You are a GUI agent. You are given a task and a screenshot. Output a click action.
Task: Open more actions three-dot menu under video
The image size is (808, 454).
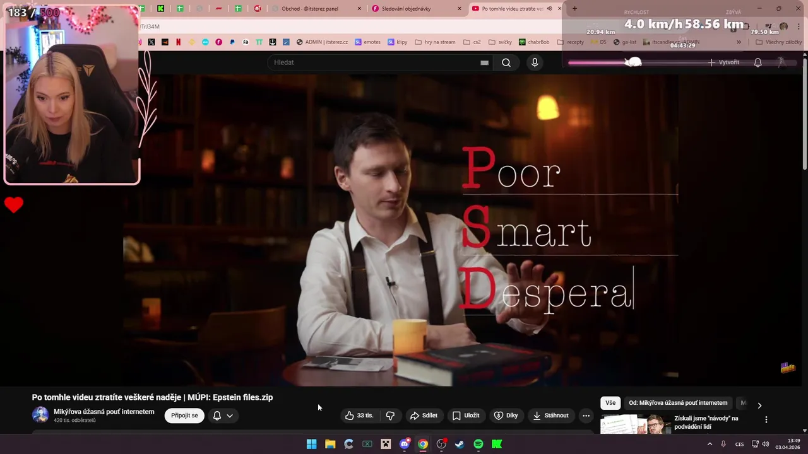[x=586, y=416]
